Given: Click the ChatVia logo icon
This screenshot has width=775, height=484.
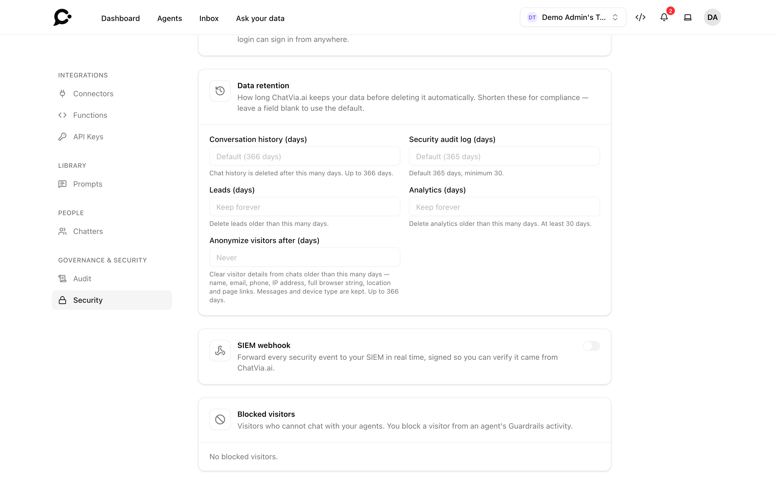Looking at the screenshot, I should point(62,17).
